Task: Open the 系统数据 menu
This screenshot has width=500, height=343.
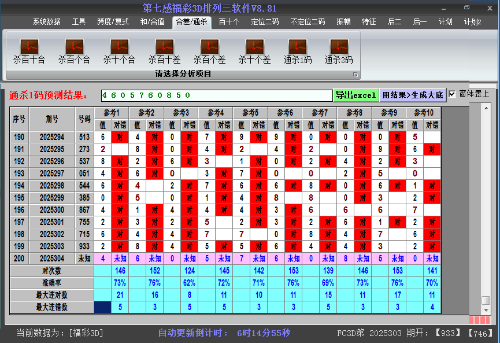Action: coord(46,22)
